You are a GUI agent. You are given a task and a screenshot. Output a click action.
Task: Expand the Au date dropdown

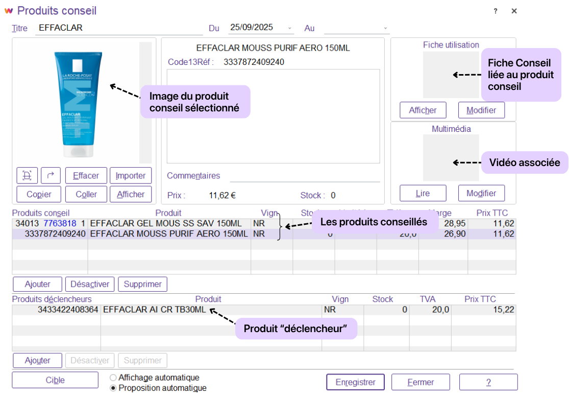tap(385, 28)
